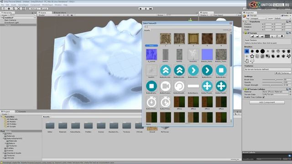
Task: Toggle the Terrain object active checkbox
Action: tap(248, 15)
